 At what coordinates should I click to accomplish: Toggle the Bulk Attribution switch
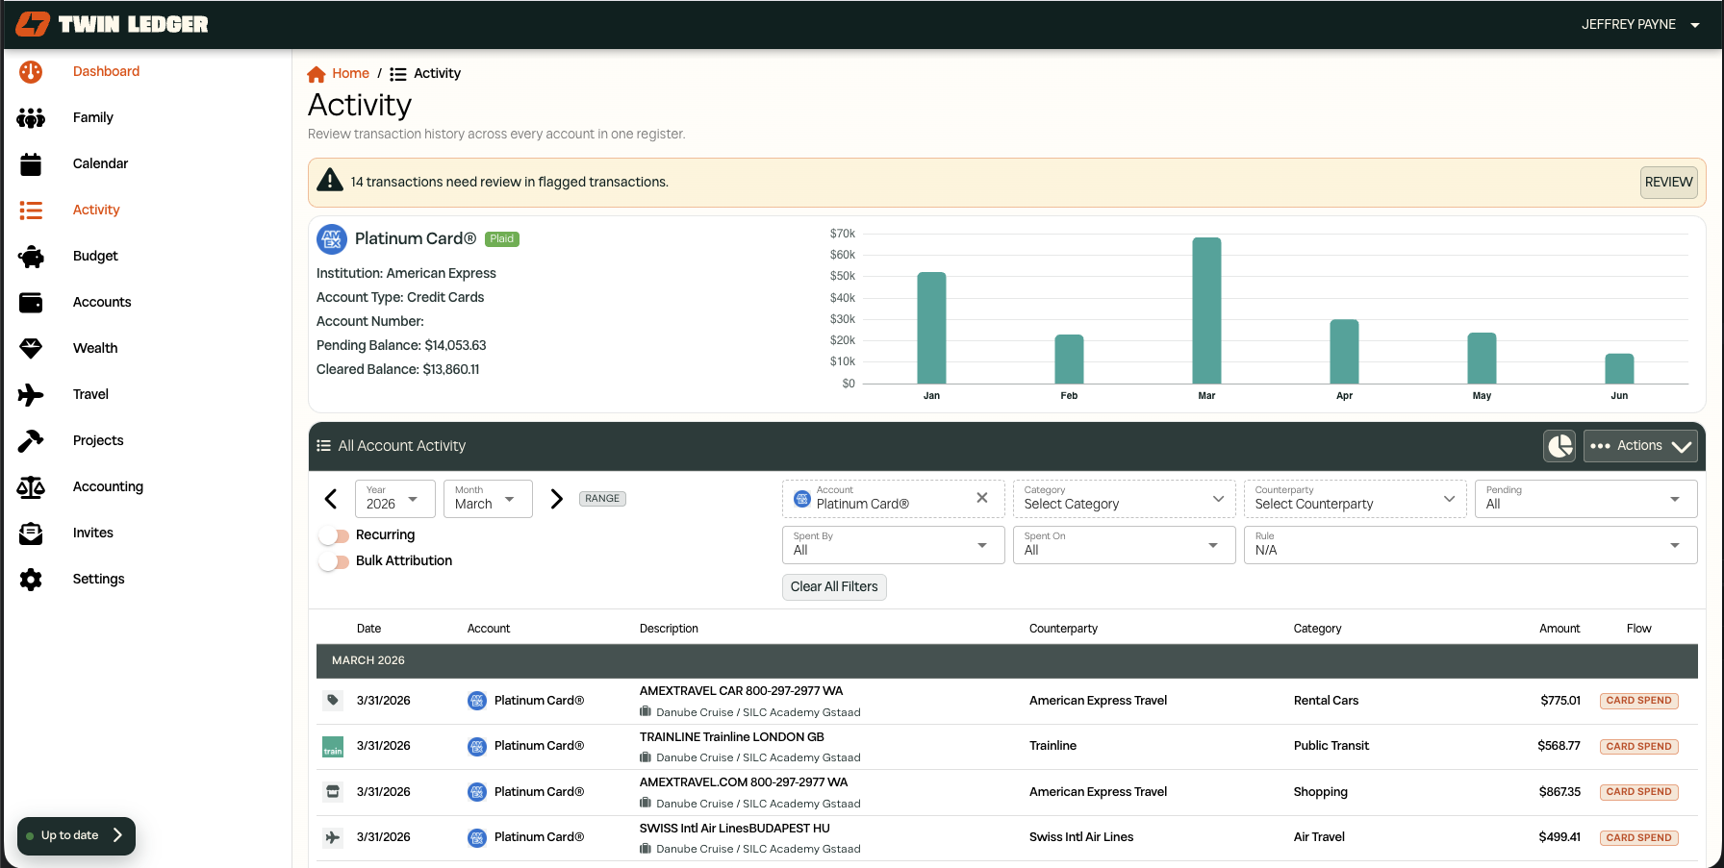pyautogui.click(x=335, y=561)
